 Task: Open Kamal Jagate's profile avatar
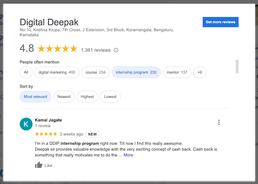26,124
